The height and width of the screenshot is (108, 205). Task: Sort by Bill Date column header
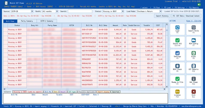click(x=103, y=25)
